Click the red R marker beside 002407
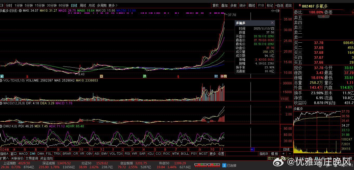The height and width of the screenshot is (170, 354). point(300,5)
